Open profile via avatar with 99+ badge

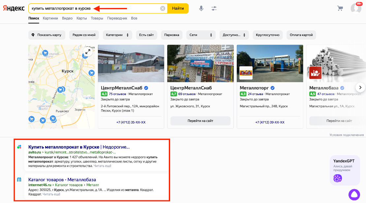pyautogui.click(x=356, y=8)
